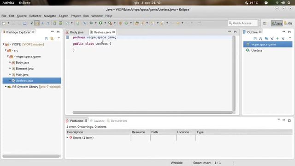
Task: Switch to the Declaration tab
Action: pos(117,121)
